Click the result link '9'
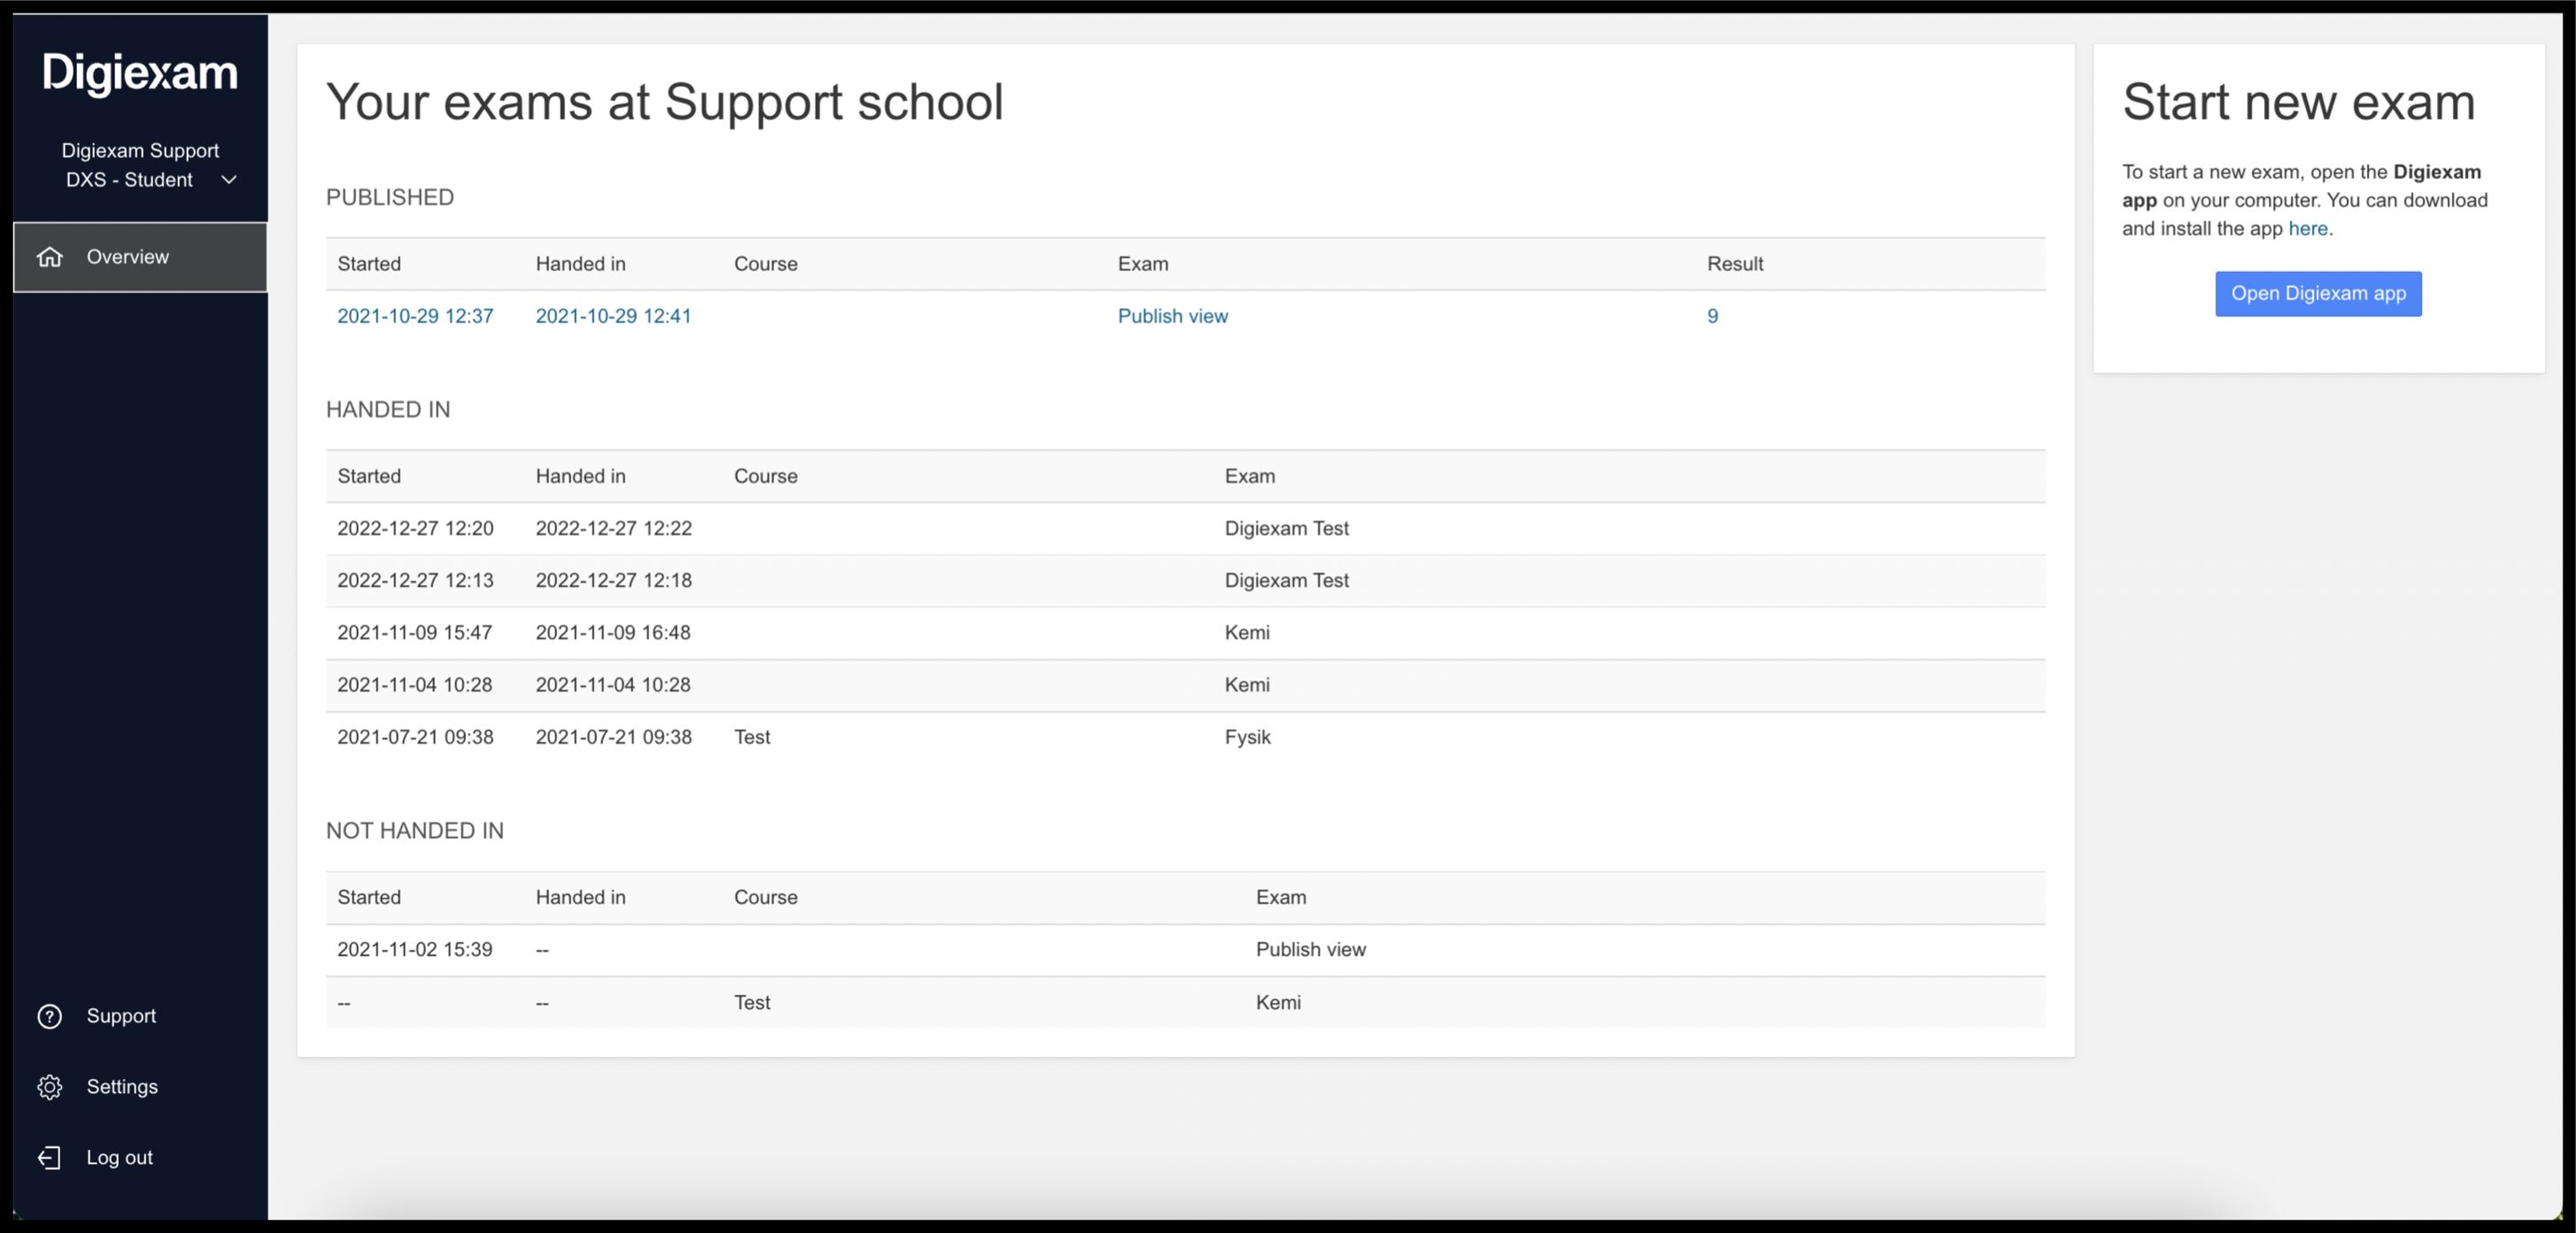The height and width of the screenshot is (1233, 2576). pos(1712,316)
